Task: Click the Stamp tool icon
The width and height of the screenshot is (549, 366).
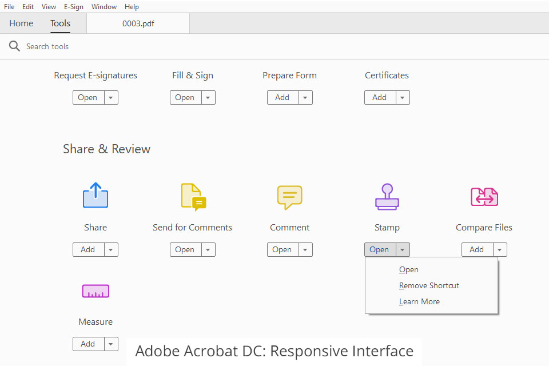Action: pos(387,197)
